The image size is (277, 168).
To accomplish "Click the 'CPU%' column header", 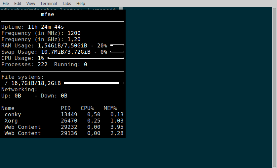I will tap(87, 108).
